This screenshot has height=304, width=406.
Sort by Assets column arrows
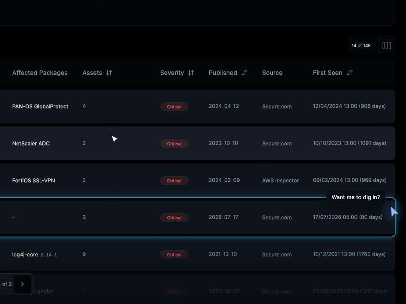pos(109,73)
